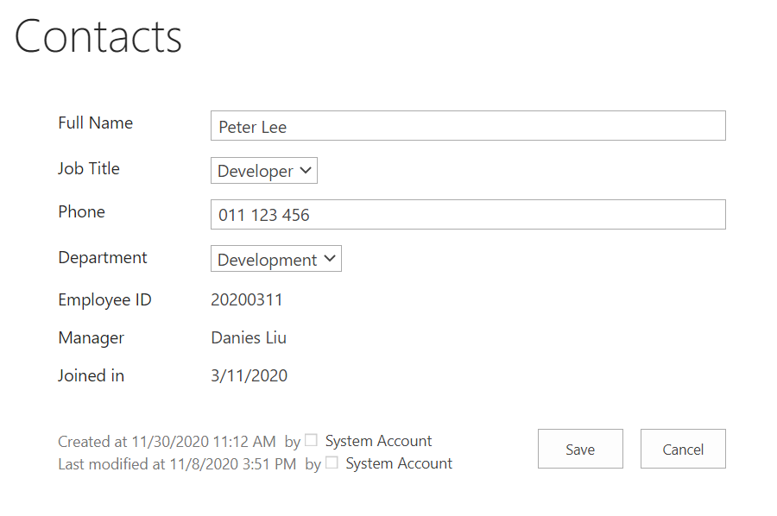Open System Account link on Created line
The height and width of the screenshot is (516, 777).
[378, 441]
